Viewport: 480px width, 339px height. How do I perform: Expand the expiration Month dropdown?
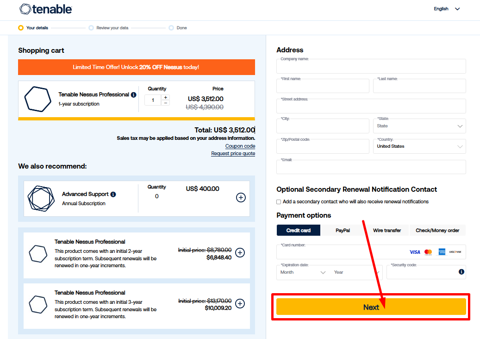point(303,272)
